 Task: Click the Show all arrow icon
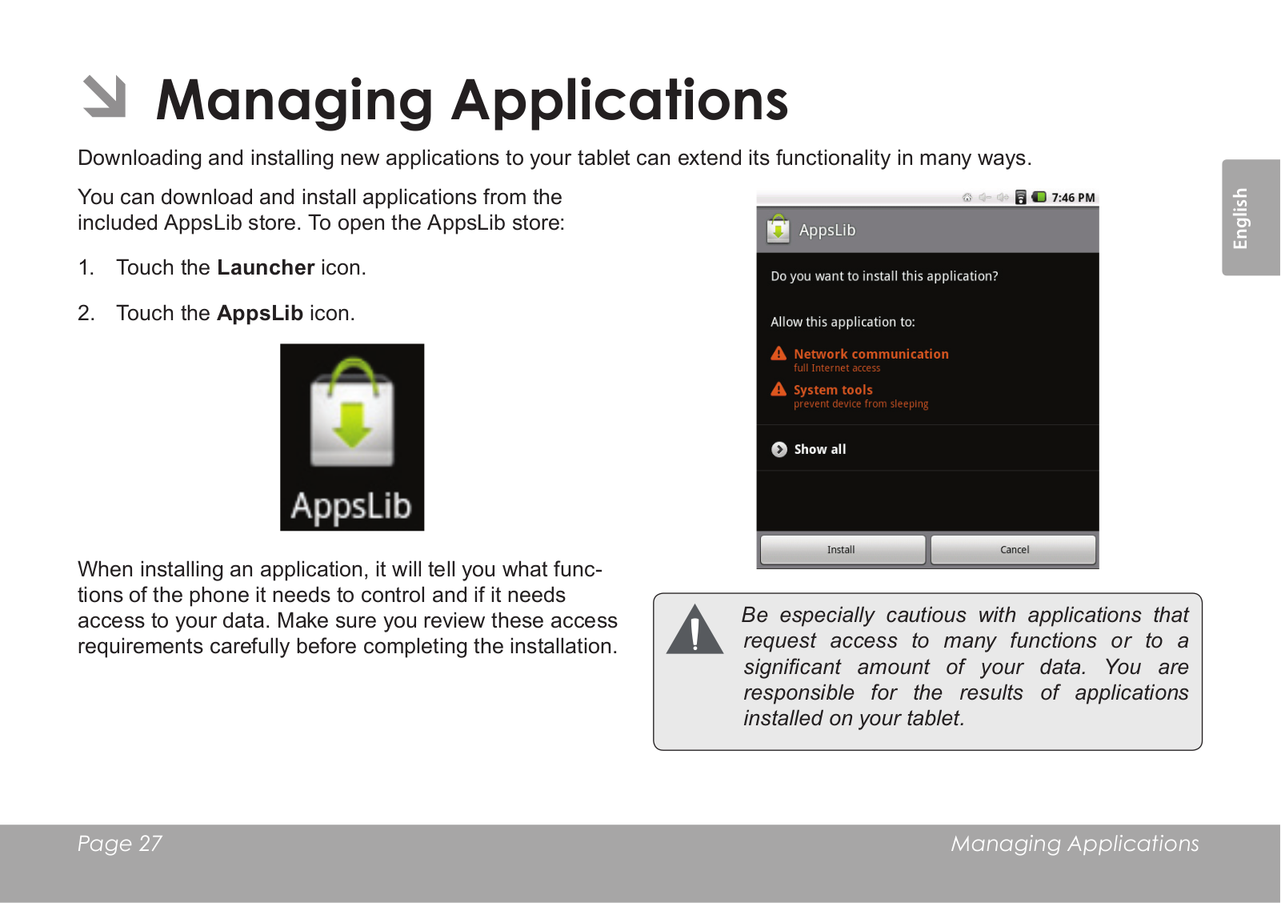pyautogui.click(x=779, y=449)
